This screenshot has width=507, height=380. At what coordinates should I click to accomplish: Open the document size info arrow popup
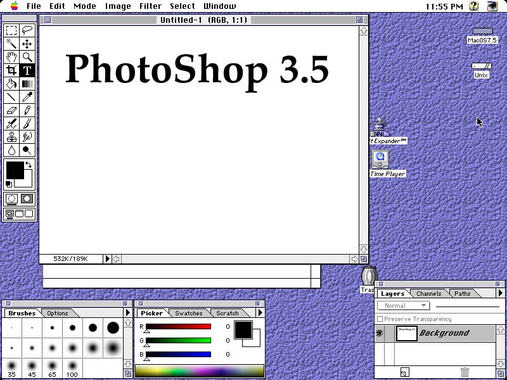[108, 259]
